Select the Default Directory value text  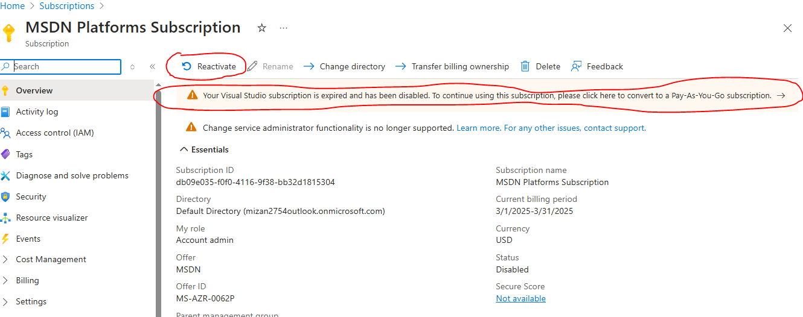coord(280,211)
